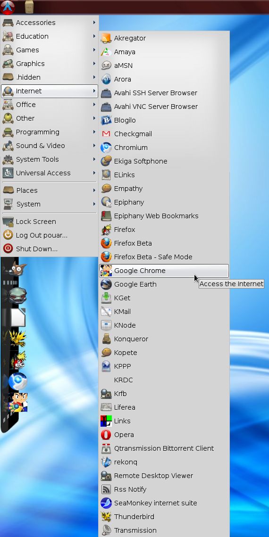Launch Avahi SSH Server Browser
The width and height of the screenshot is (269, 537).
[x=164, y=93]
